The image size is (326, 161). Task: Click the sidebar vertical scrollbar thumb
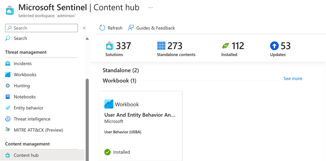pos(87,120)
